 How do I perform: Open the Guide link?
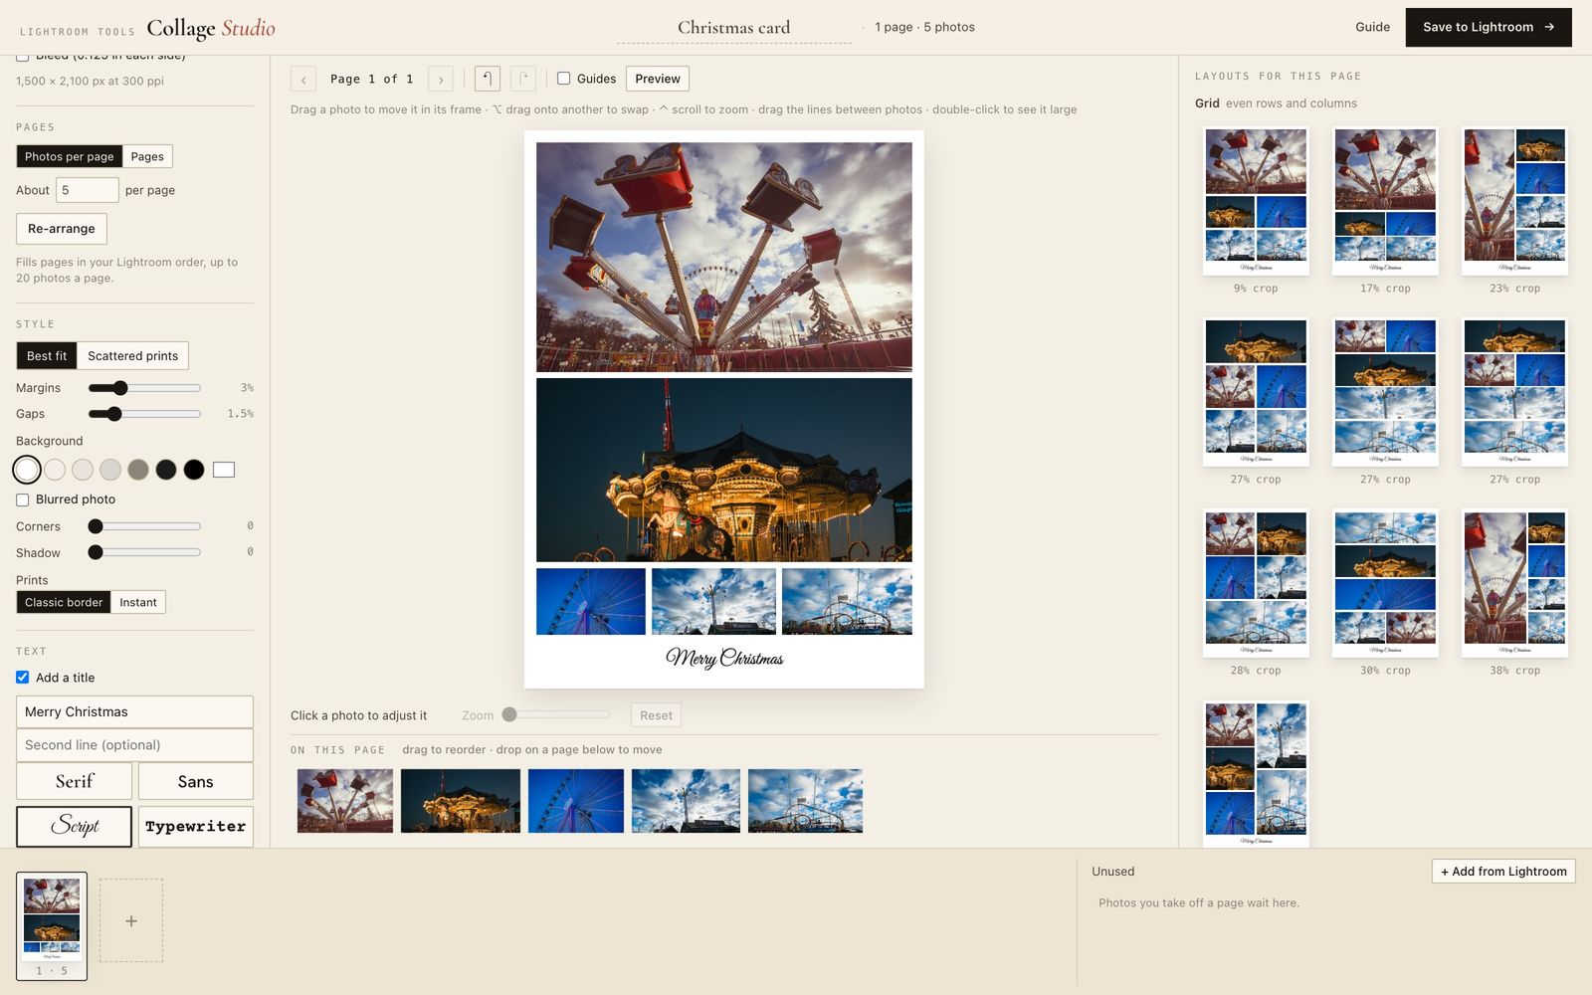[x=1372, y=27]
